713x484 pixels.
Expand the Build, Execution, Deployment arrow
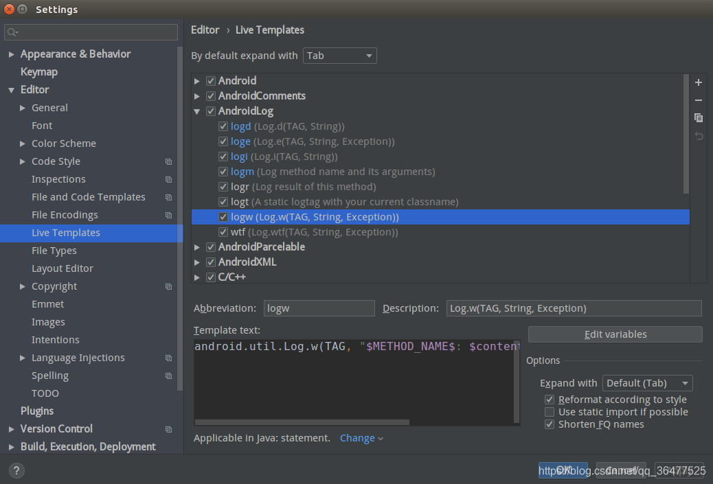(12, 447)
